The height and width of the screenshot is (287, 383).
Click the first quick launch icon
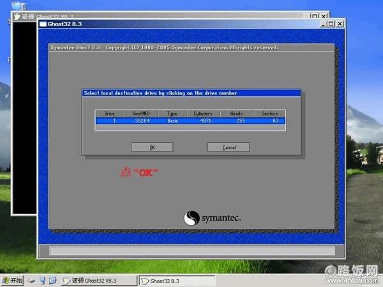(x=31, y=281)
